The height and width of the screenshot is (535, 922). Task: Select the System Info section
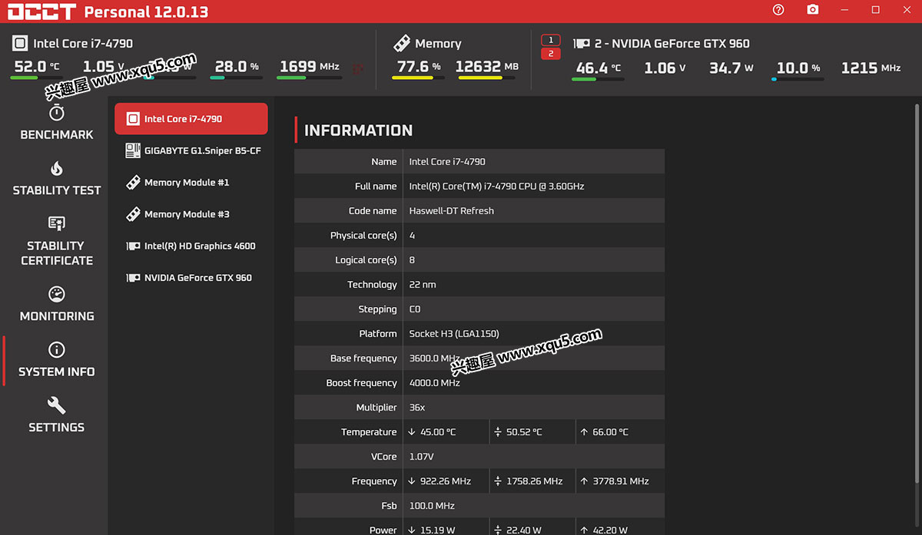click(57, 360)
